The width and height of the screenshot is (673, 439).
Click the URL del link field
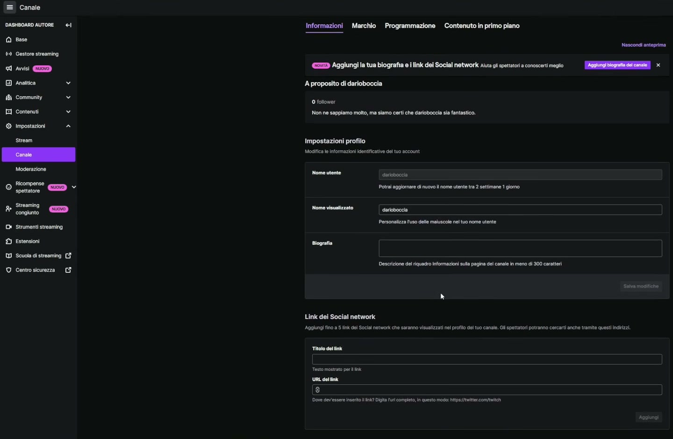(x=487, y=390)
